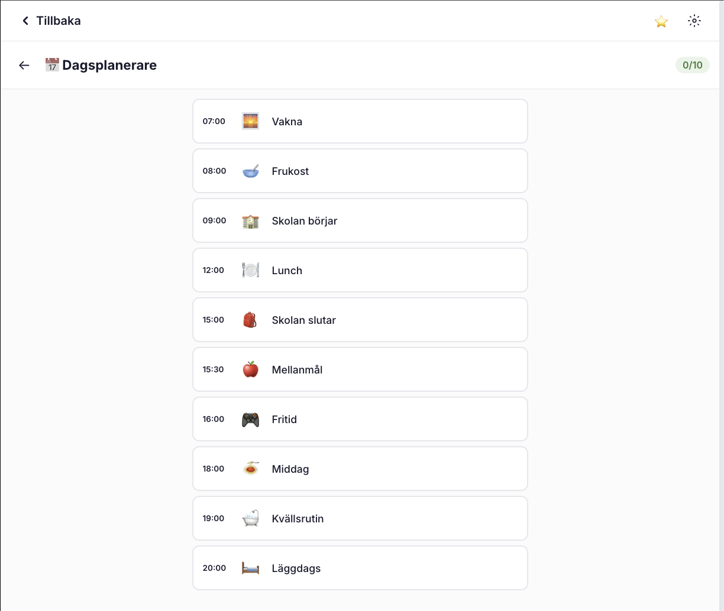Click the calendar icon in the header
Viewport: 724px width, 611px height.
tap(52, 65)
